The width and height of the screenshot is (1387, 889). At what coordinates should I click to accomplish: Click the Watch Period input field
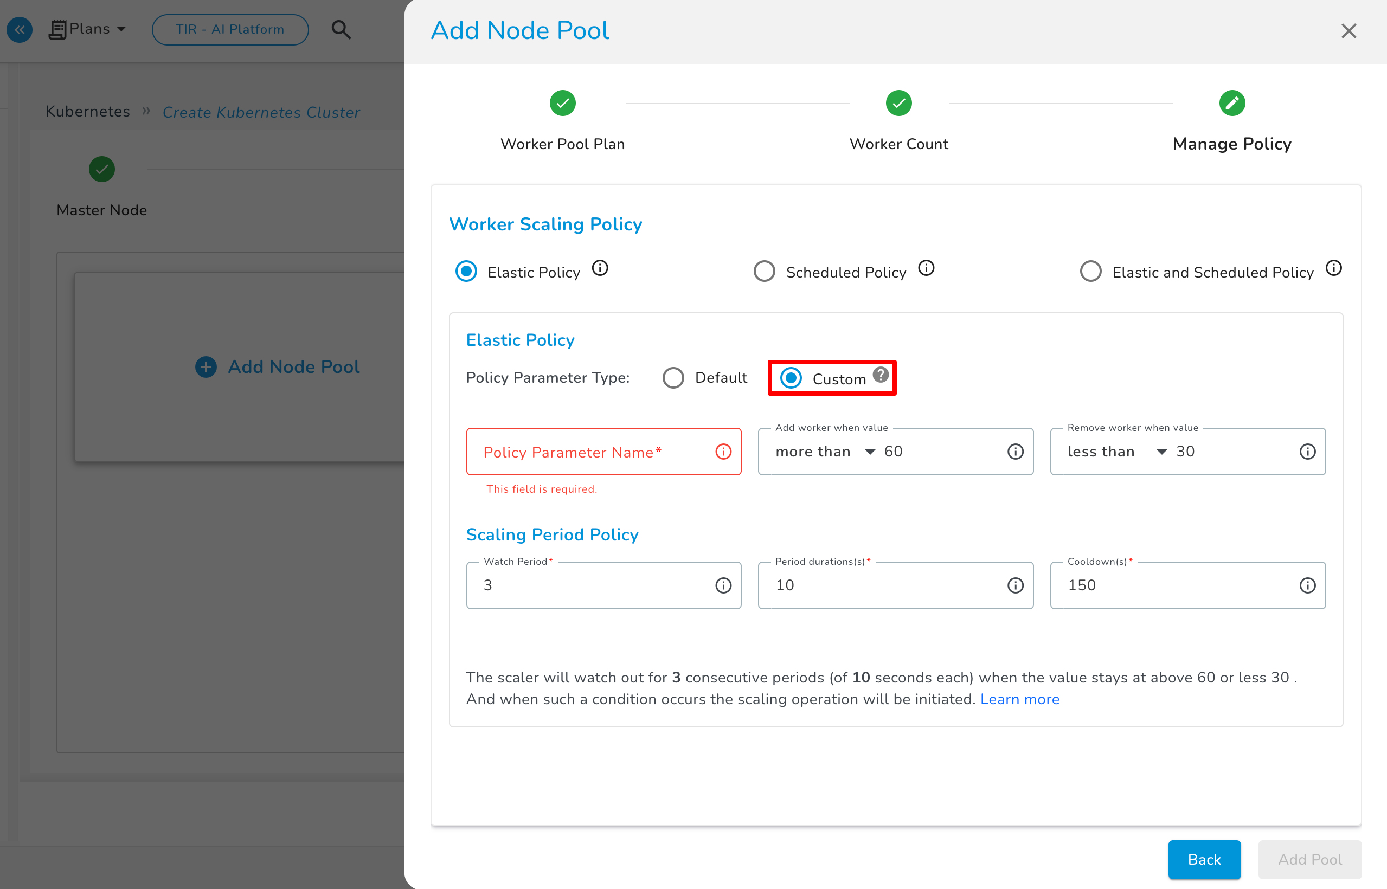point(602,585)
